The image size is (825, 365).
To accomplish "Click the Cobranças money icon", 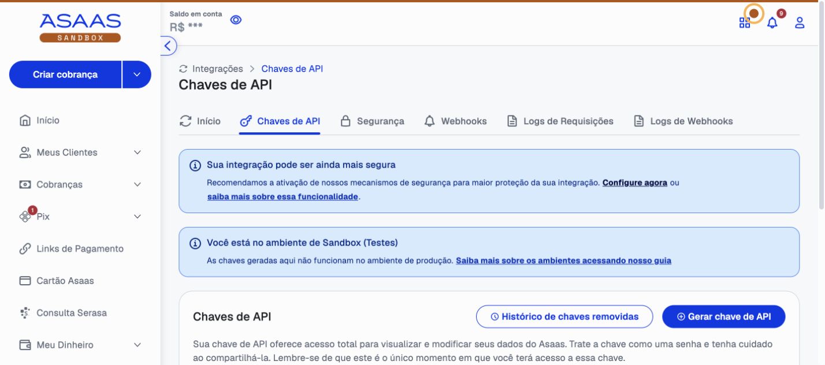I will [25, 185].
